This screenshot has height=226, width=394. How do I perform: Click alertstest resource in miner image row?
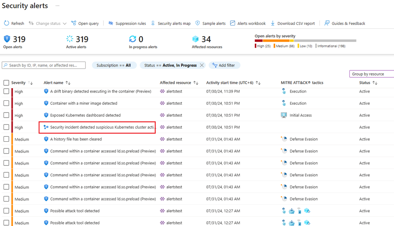click(x=174, y=103)
